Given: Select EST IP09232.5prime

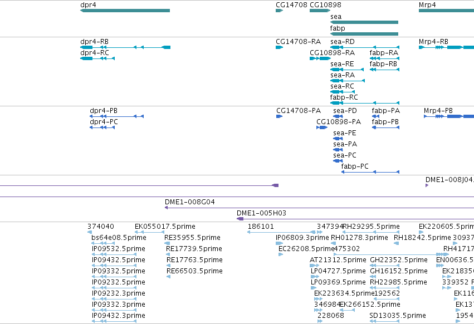Looking at the screenshot, I should coord(114,288).
